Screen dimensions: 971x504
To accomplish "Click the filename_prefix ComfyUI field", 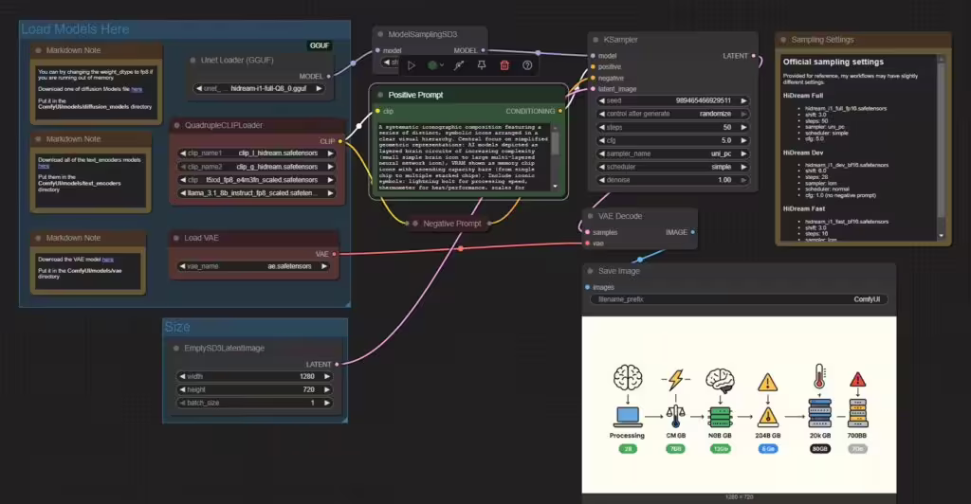I will 739,299.
